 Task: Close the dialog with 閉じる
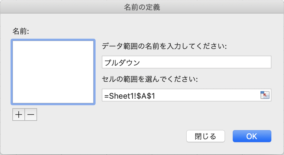tap(206, 136)
